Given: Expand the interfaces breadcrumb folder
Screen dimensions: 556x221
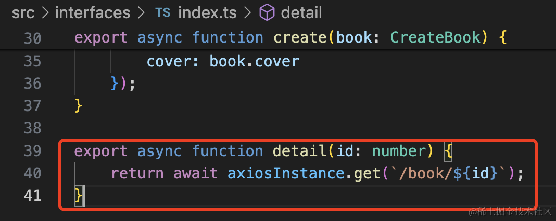Looking at the screenshot, I should click(x=93, y=12).
